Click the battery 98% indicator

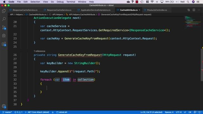click(x=169, y=2)
